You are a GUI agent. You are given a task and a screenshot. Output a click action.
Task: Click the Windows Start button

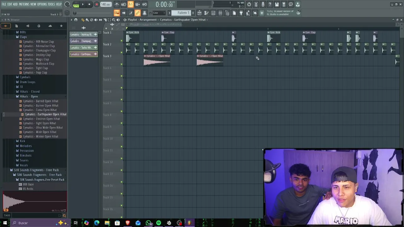(x=5, y=223)
